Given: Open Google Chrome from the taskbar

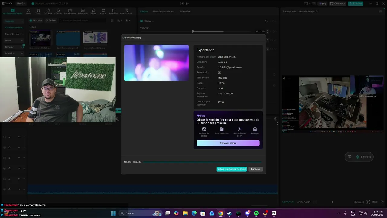Looking at the screenshot, I should [221, 213].
